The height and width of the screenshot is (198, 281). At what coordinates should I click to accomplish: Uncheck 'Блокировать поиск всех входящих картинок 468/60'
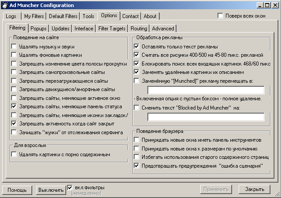(136, 64)
